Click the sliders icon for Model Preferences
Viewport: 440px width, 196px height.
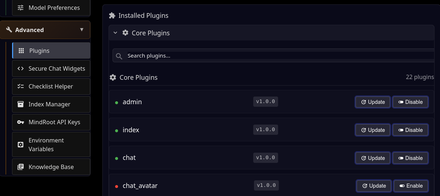pyautogui.click(x=21, y=8)
